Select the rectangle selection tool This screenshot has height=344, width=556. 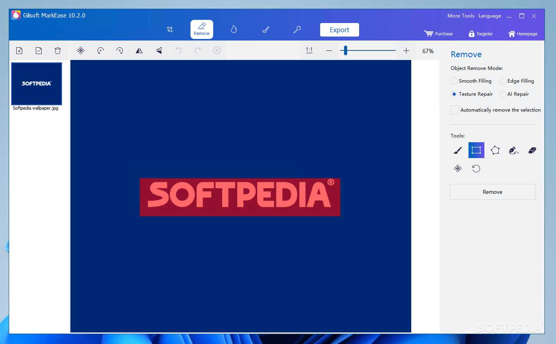click(x=476, y=150)
